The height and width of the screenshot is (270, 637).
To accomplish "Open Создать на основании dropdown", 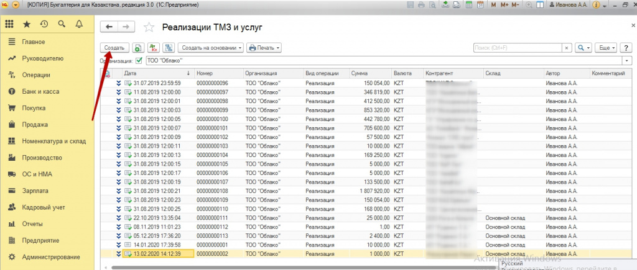I will 210,48.
